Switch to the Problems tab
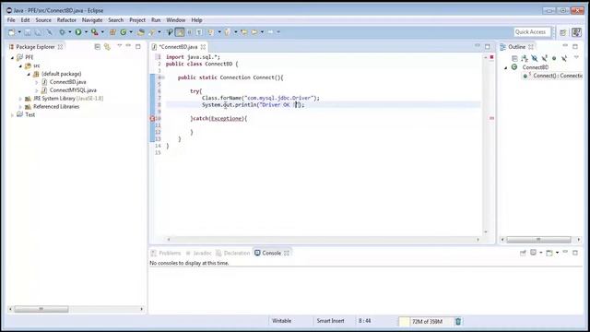Viewport: 590px width, 332px height. [x=166, y=253]
